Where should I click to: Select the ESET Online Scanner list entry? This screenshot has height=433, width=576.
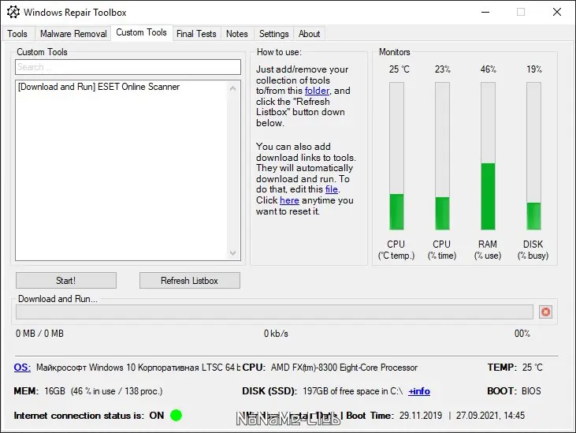click(98, 87)
